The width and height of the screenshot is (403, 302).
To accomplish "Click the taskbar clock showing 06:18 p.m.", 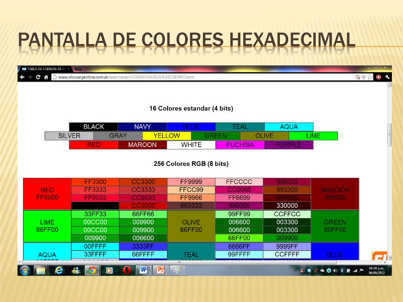I will tap(377, 271).
